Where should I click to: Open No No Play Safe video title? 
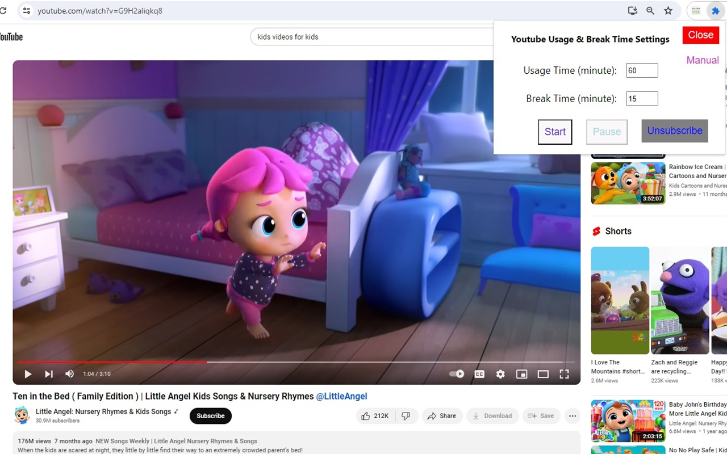(x=698, y=450)
